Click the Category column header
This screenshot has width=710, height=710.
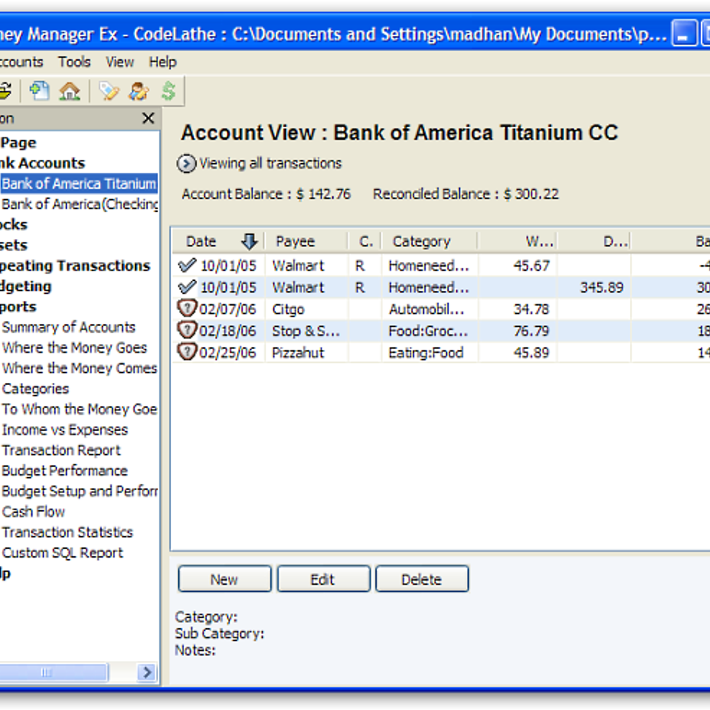430,241
